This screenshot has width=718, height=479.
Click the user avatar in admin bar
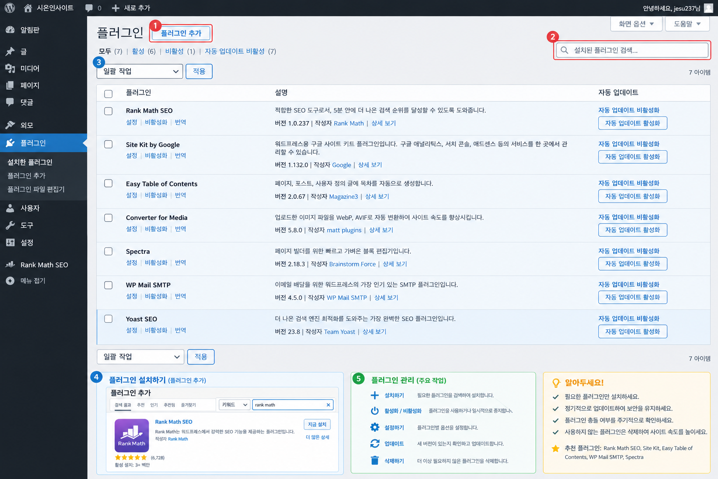(709, 8)
